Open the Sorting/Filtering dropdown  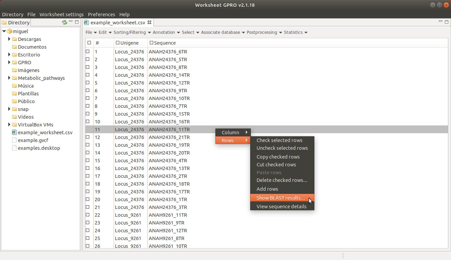[132, 32]
